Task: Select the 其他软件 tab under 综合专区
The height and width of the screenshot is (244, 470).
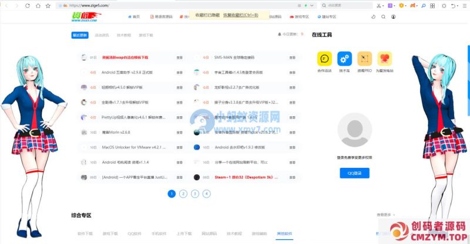Action: point(284,233)
